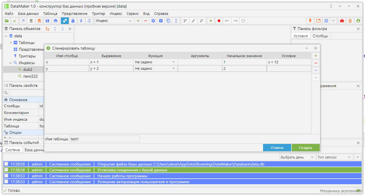This screenshot has width=365, height=196.
Task: Click the Отмена button
Action: click(277, 148)
